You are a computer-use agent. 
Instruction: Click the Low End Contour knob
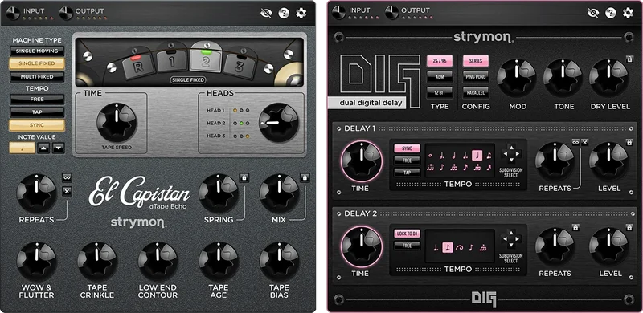(x=158, y=262)
